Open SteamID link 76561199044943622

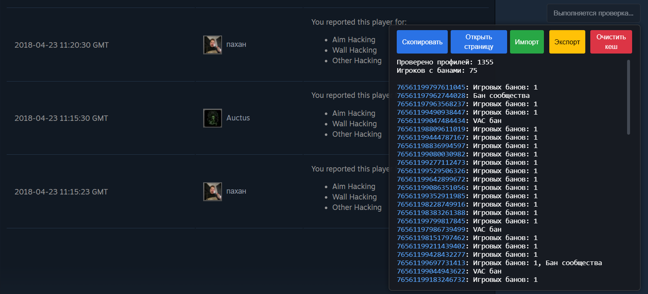click(x=431, y=271)
